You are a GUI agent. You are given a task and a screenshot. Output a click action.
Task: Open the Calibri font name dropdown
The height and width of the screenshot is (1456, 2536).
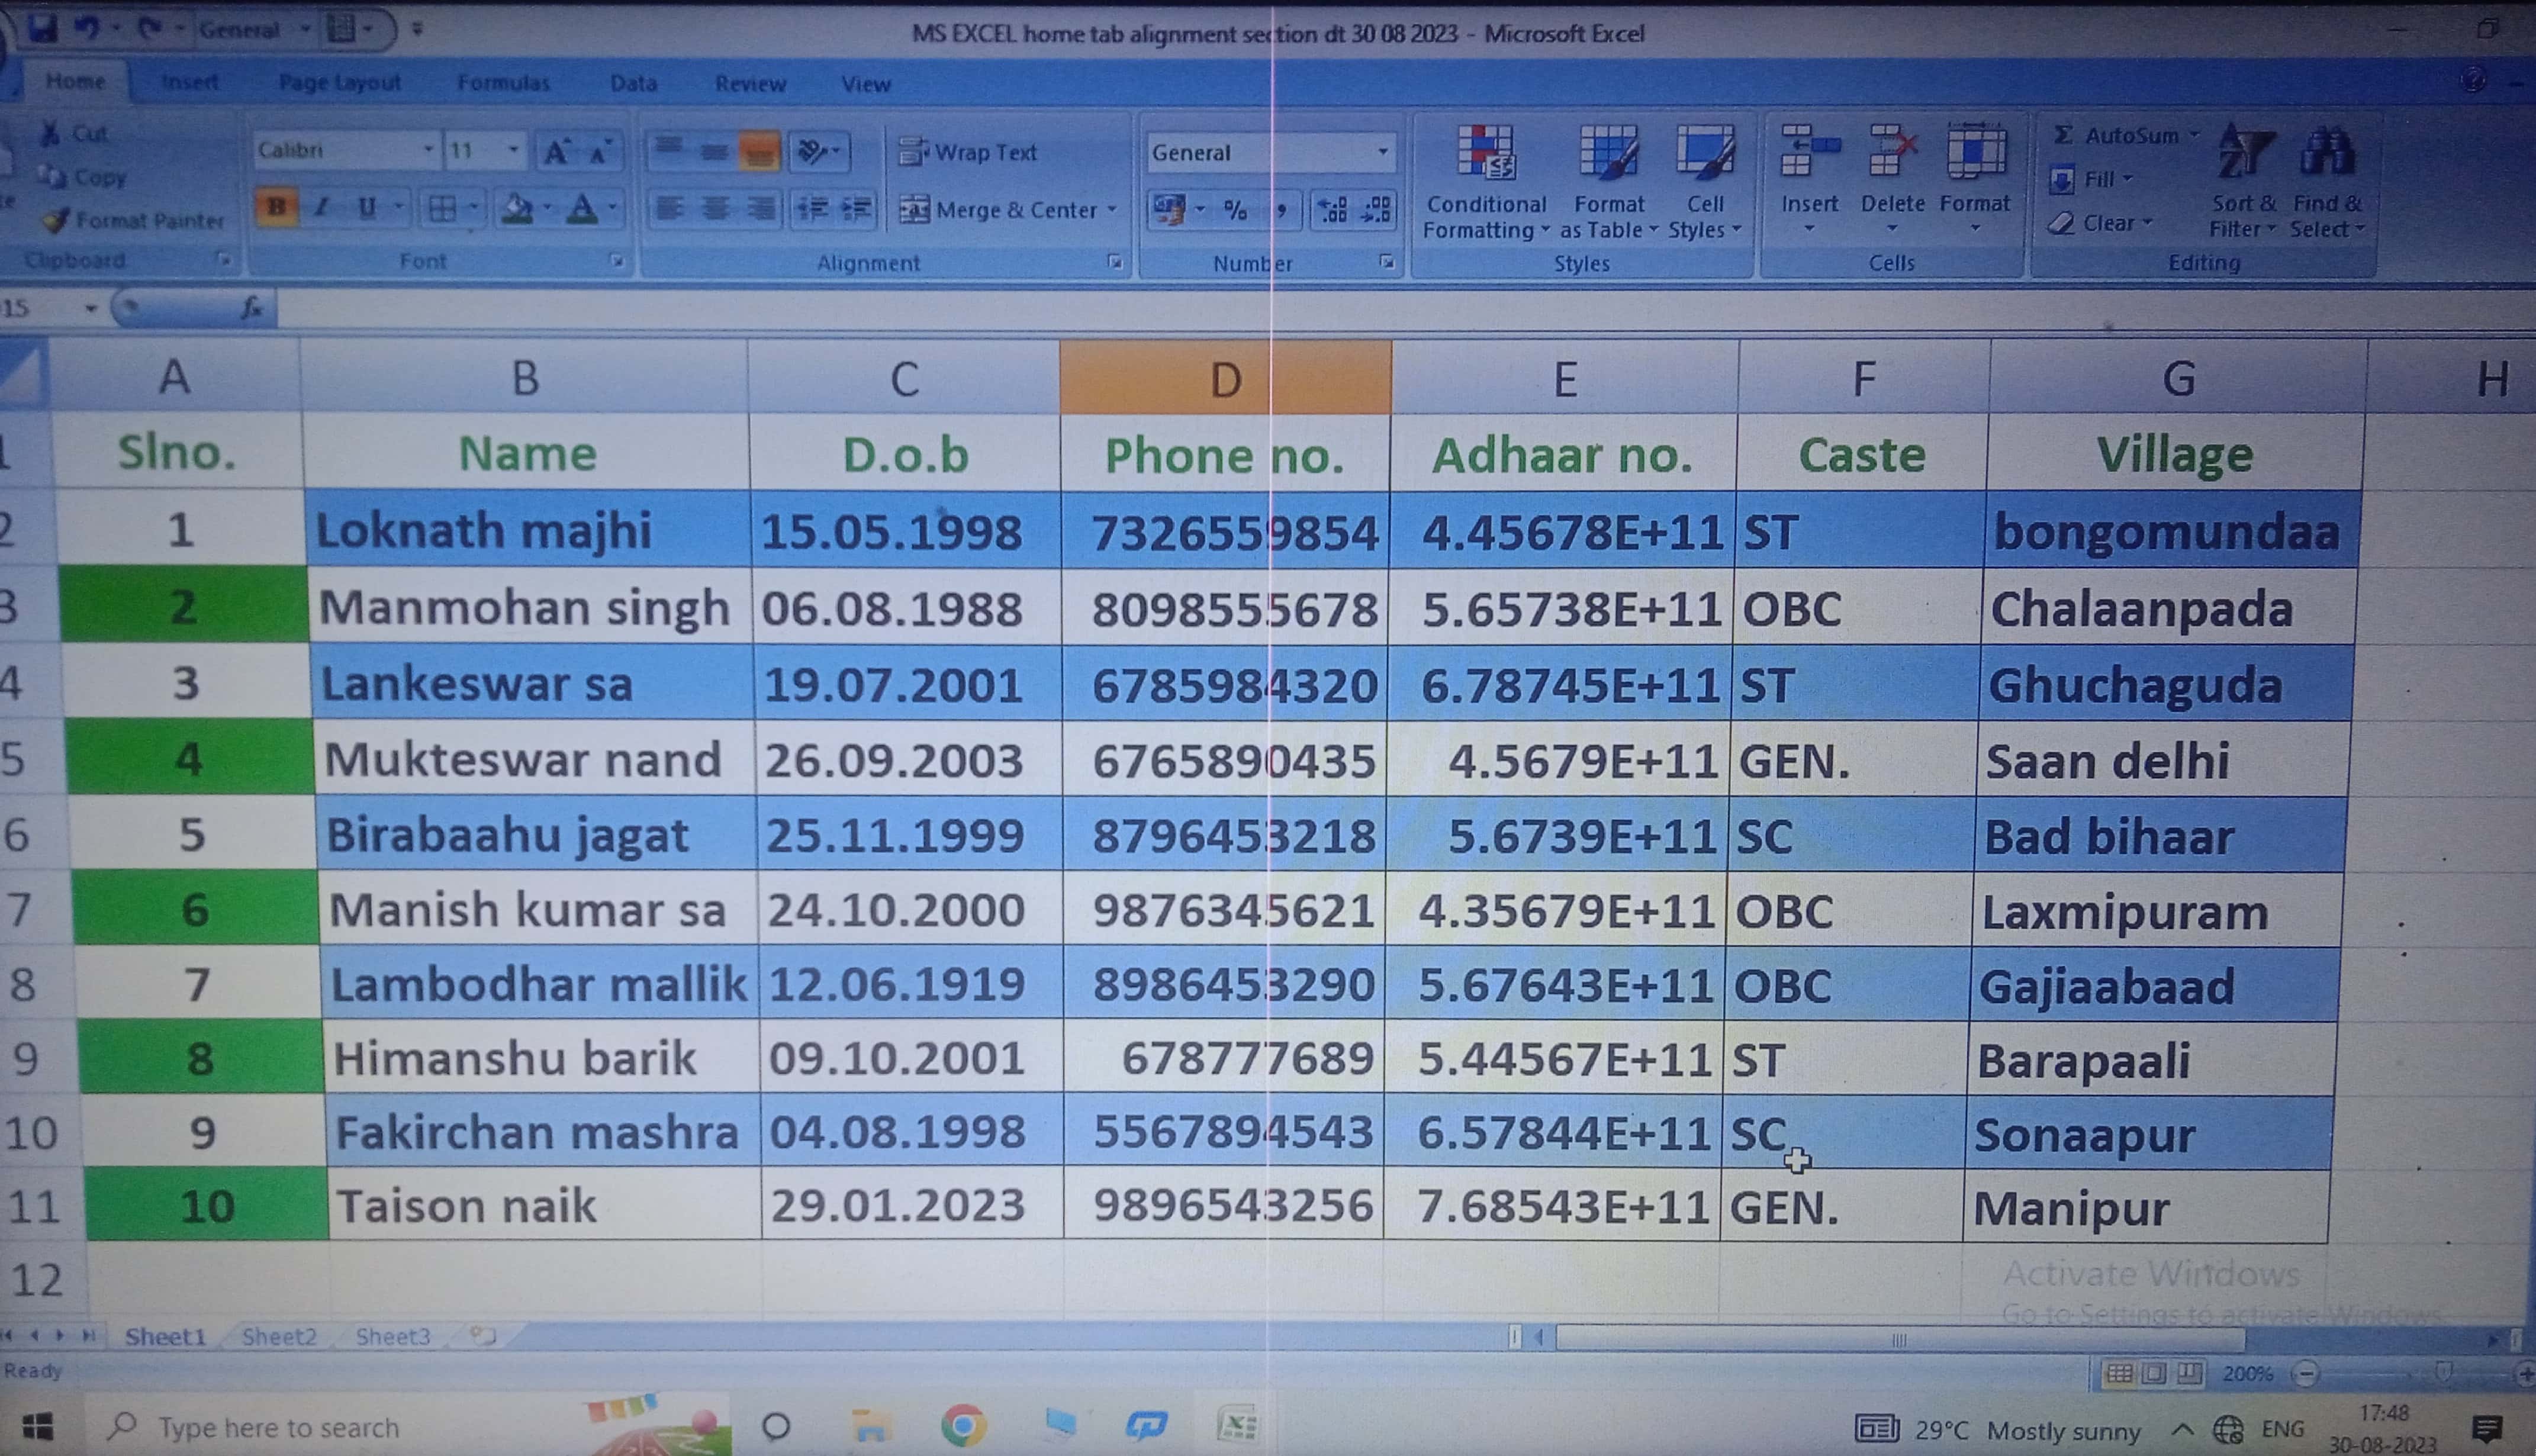pyautogui.click(x=428, y=150)
